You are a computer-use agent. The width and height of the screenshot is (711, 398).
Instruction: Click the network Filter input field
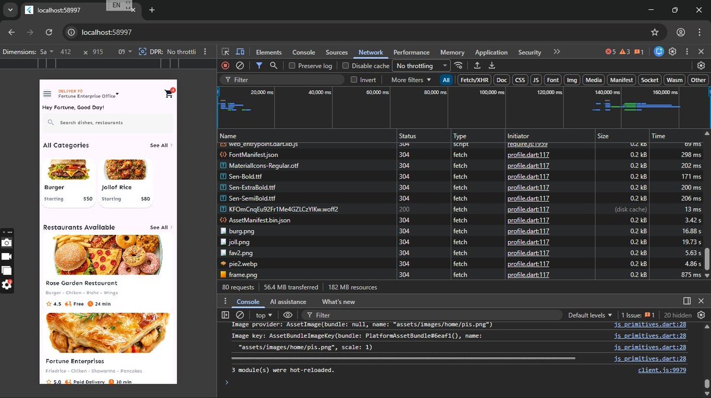pyautogui.click(x=282, y=80)
